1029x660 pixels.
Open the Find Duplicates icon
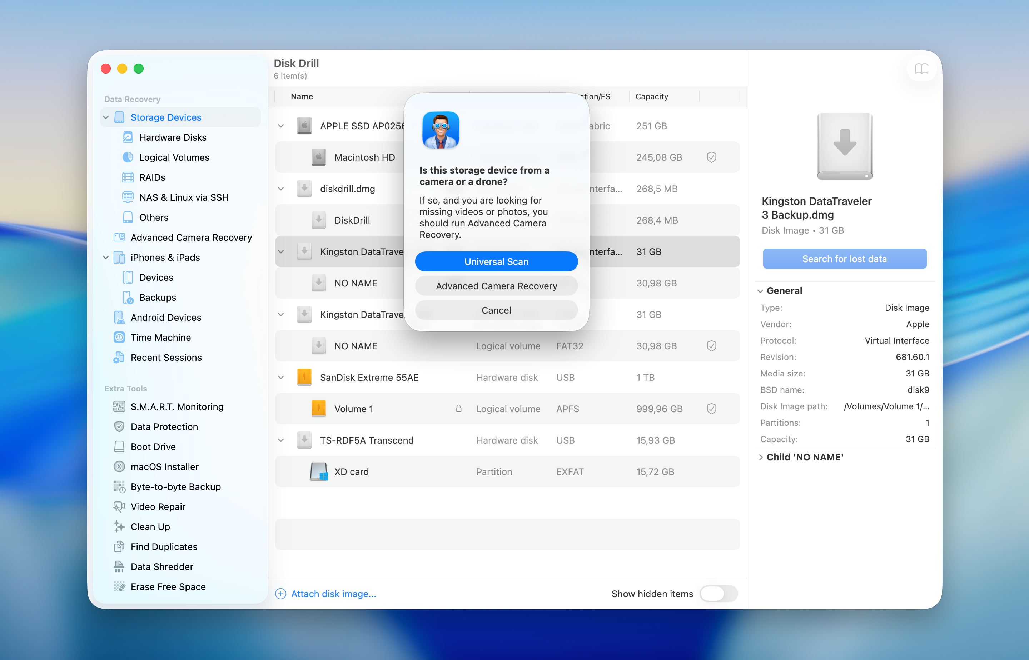click(x=119, y=546)
